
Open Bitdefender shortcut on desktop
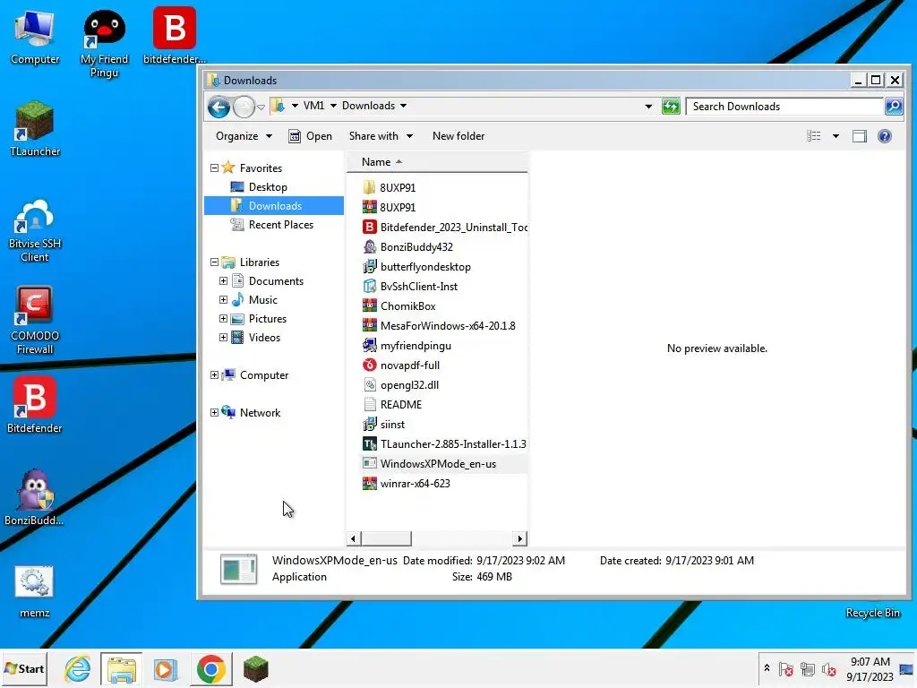(35, 405)
